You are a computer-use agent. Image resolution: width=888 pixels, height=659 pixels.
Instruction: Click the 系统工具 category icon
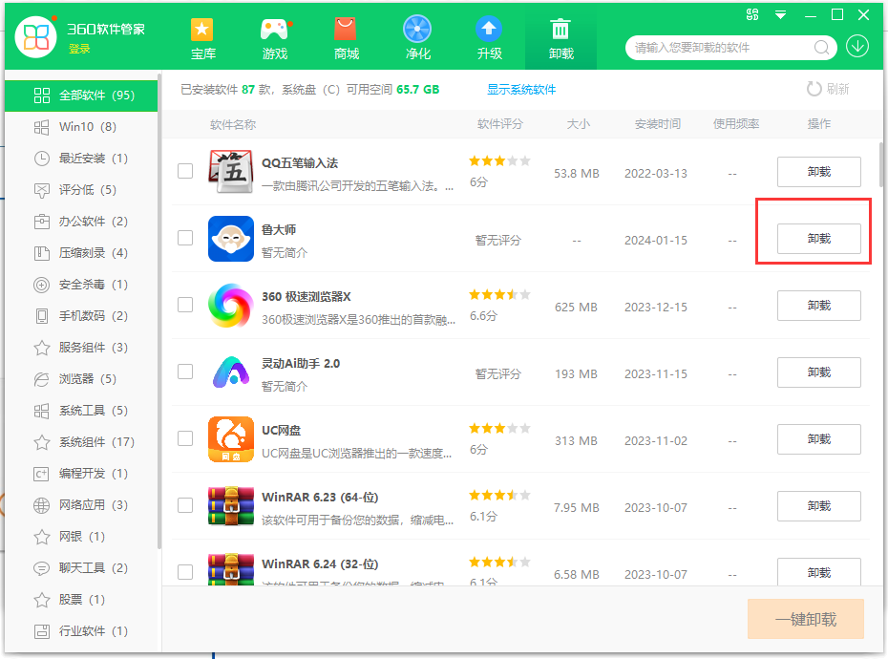point(42,411)
